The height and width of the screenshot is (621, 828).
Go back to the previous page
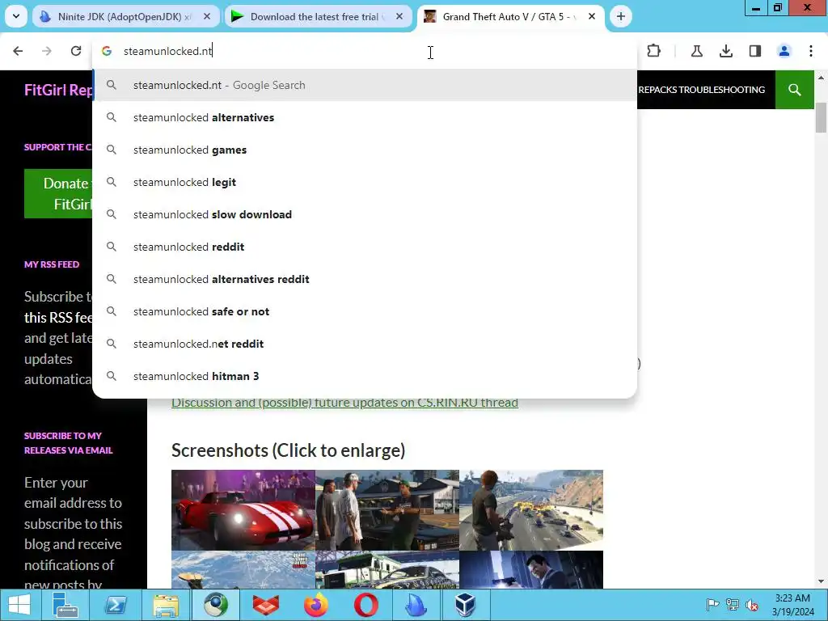point(18,51)
